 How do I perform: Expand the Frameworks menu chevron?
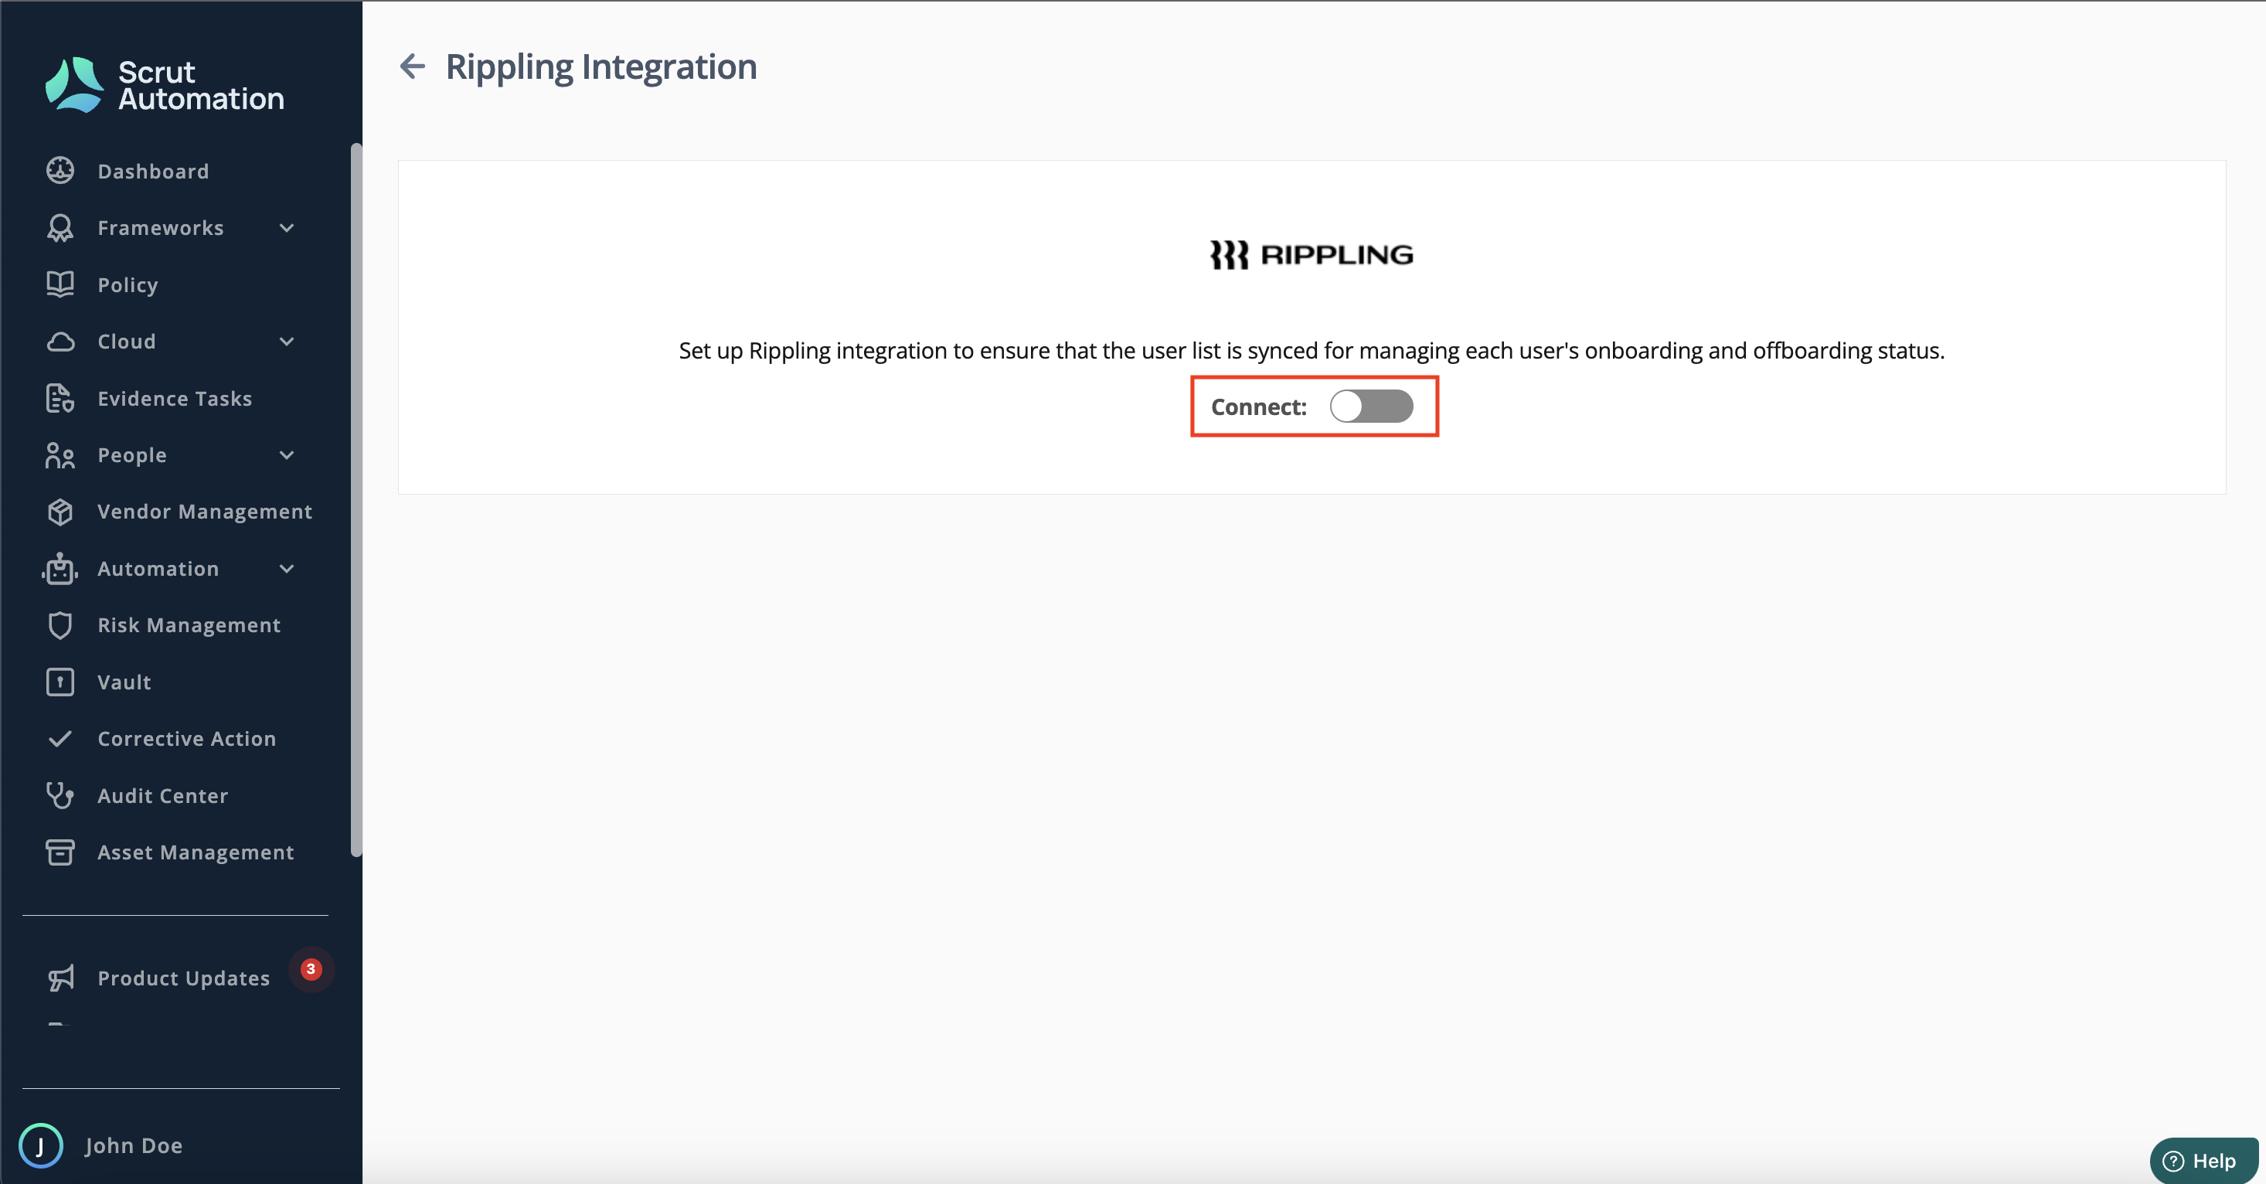coord(287,229)
